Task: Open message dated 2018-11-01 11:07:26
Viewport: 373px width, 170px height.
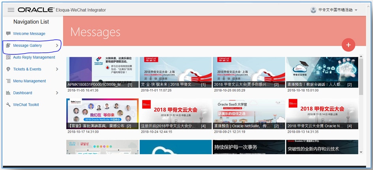Action: pos(176,72)
